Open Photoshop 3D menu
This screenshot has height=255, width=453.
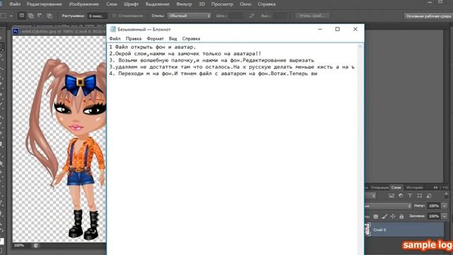coord(202,4)
